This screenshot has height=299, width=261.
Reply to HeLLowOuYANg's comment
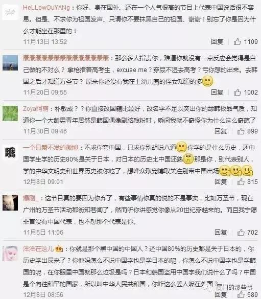pos(217,41)
